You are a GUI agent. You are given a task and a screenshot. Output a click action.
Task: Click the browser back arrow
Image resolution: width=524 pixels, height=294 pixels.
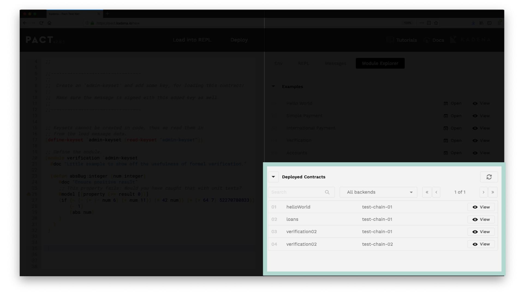(x=25, y=23)
